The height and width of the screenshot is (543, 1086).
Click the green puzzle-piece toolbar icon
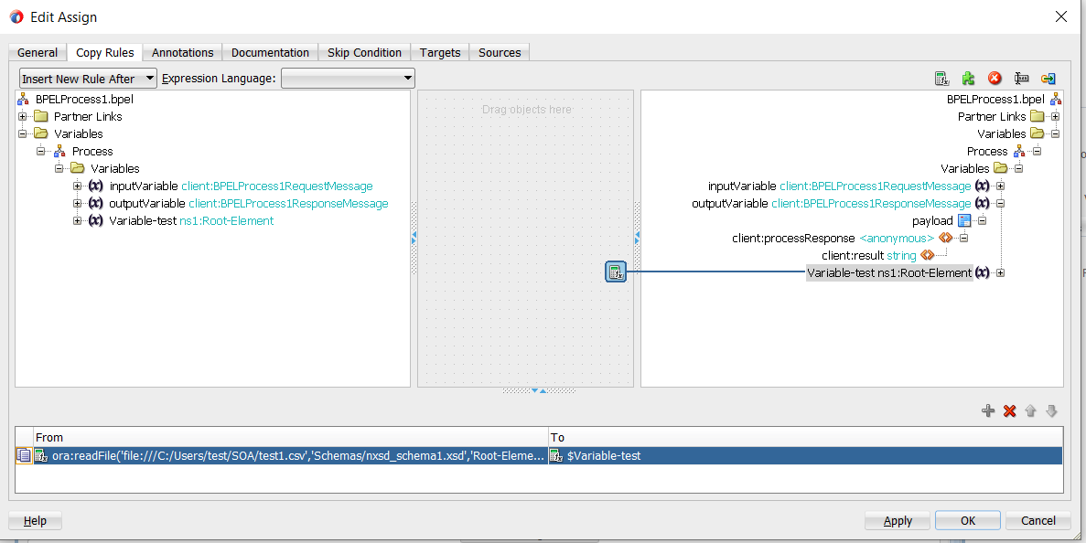point(968,79)
